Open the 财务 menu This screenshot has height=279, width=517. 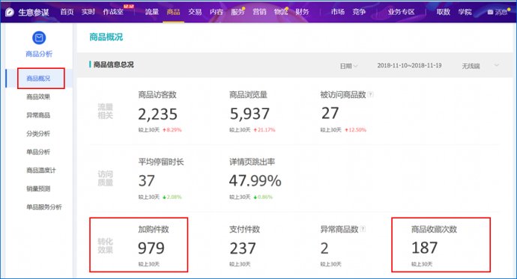tap(303, 12)
